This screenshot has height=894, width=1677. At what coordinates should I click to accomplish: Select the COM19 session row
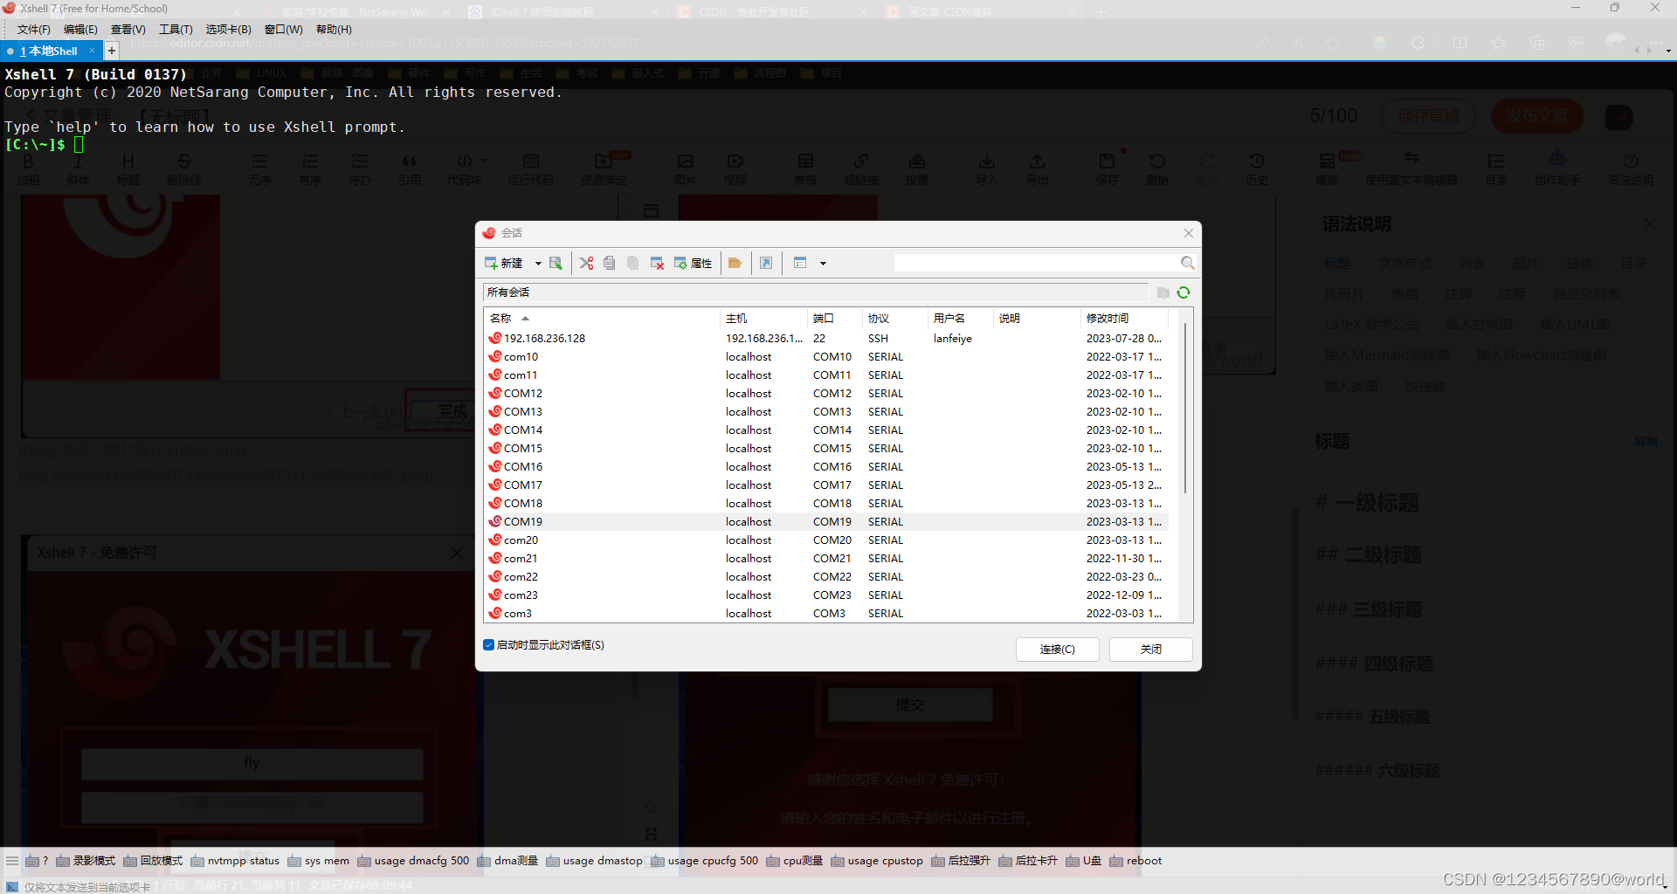click(826, 521)
